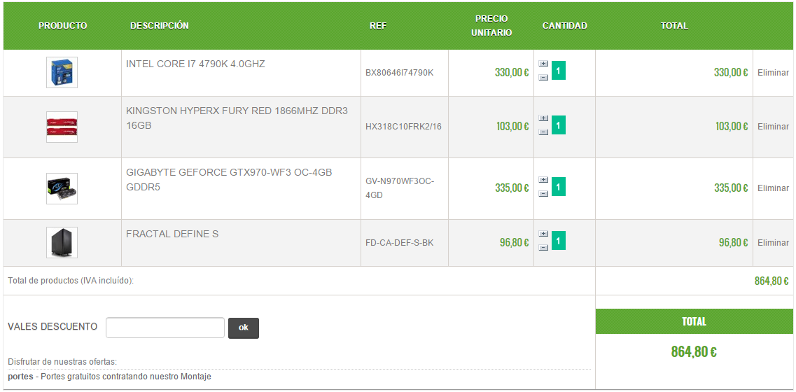The image size is (796, 392).
Task: Remove Kingston HyperX RAM via Eliminar
Action: pyautogui.click(x=773, y=127)
